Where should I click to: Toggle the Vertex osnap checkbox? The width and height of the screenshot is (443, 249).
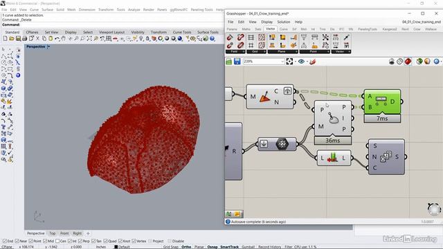tap(134, 241)
